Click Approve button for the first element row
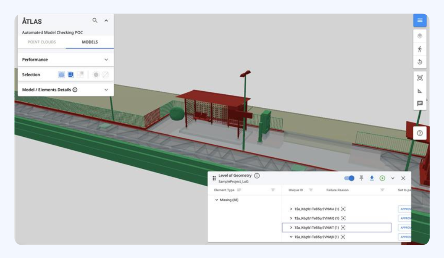 click(x=405, y=209)
